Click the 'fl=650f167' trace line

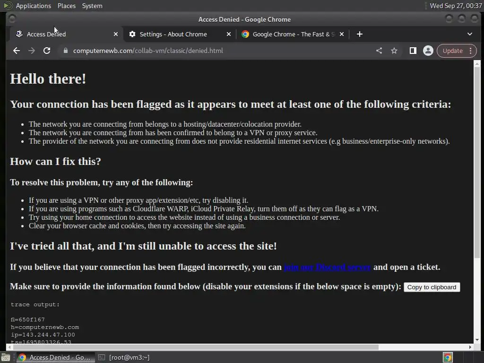pyautogui.click(x=28, y=320)
